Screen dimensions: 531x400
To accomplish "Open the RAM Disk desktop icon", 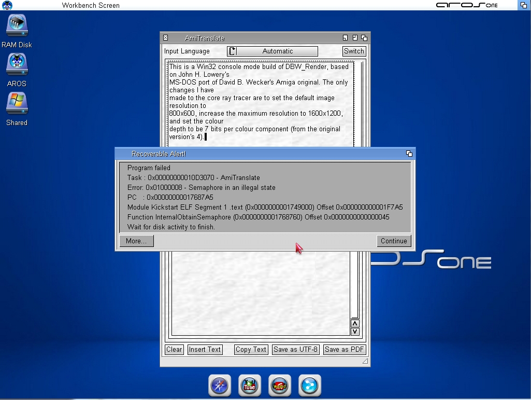I will tap(17, 26).
